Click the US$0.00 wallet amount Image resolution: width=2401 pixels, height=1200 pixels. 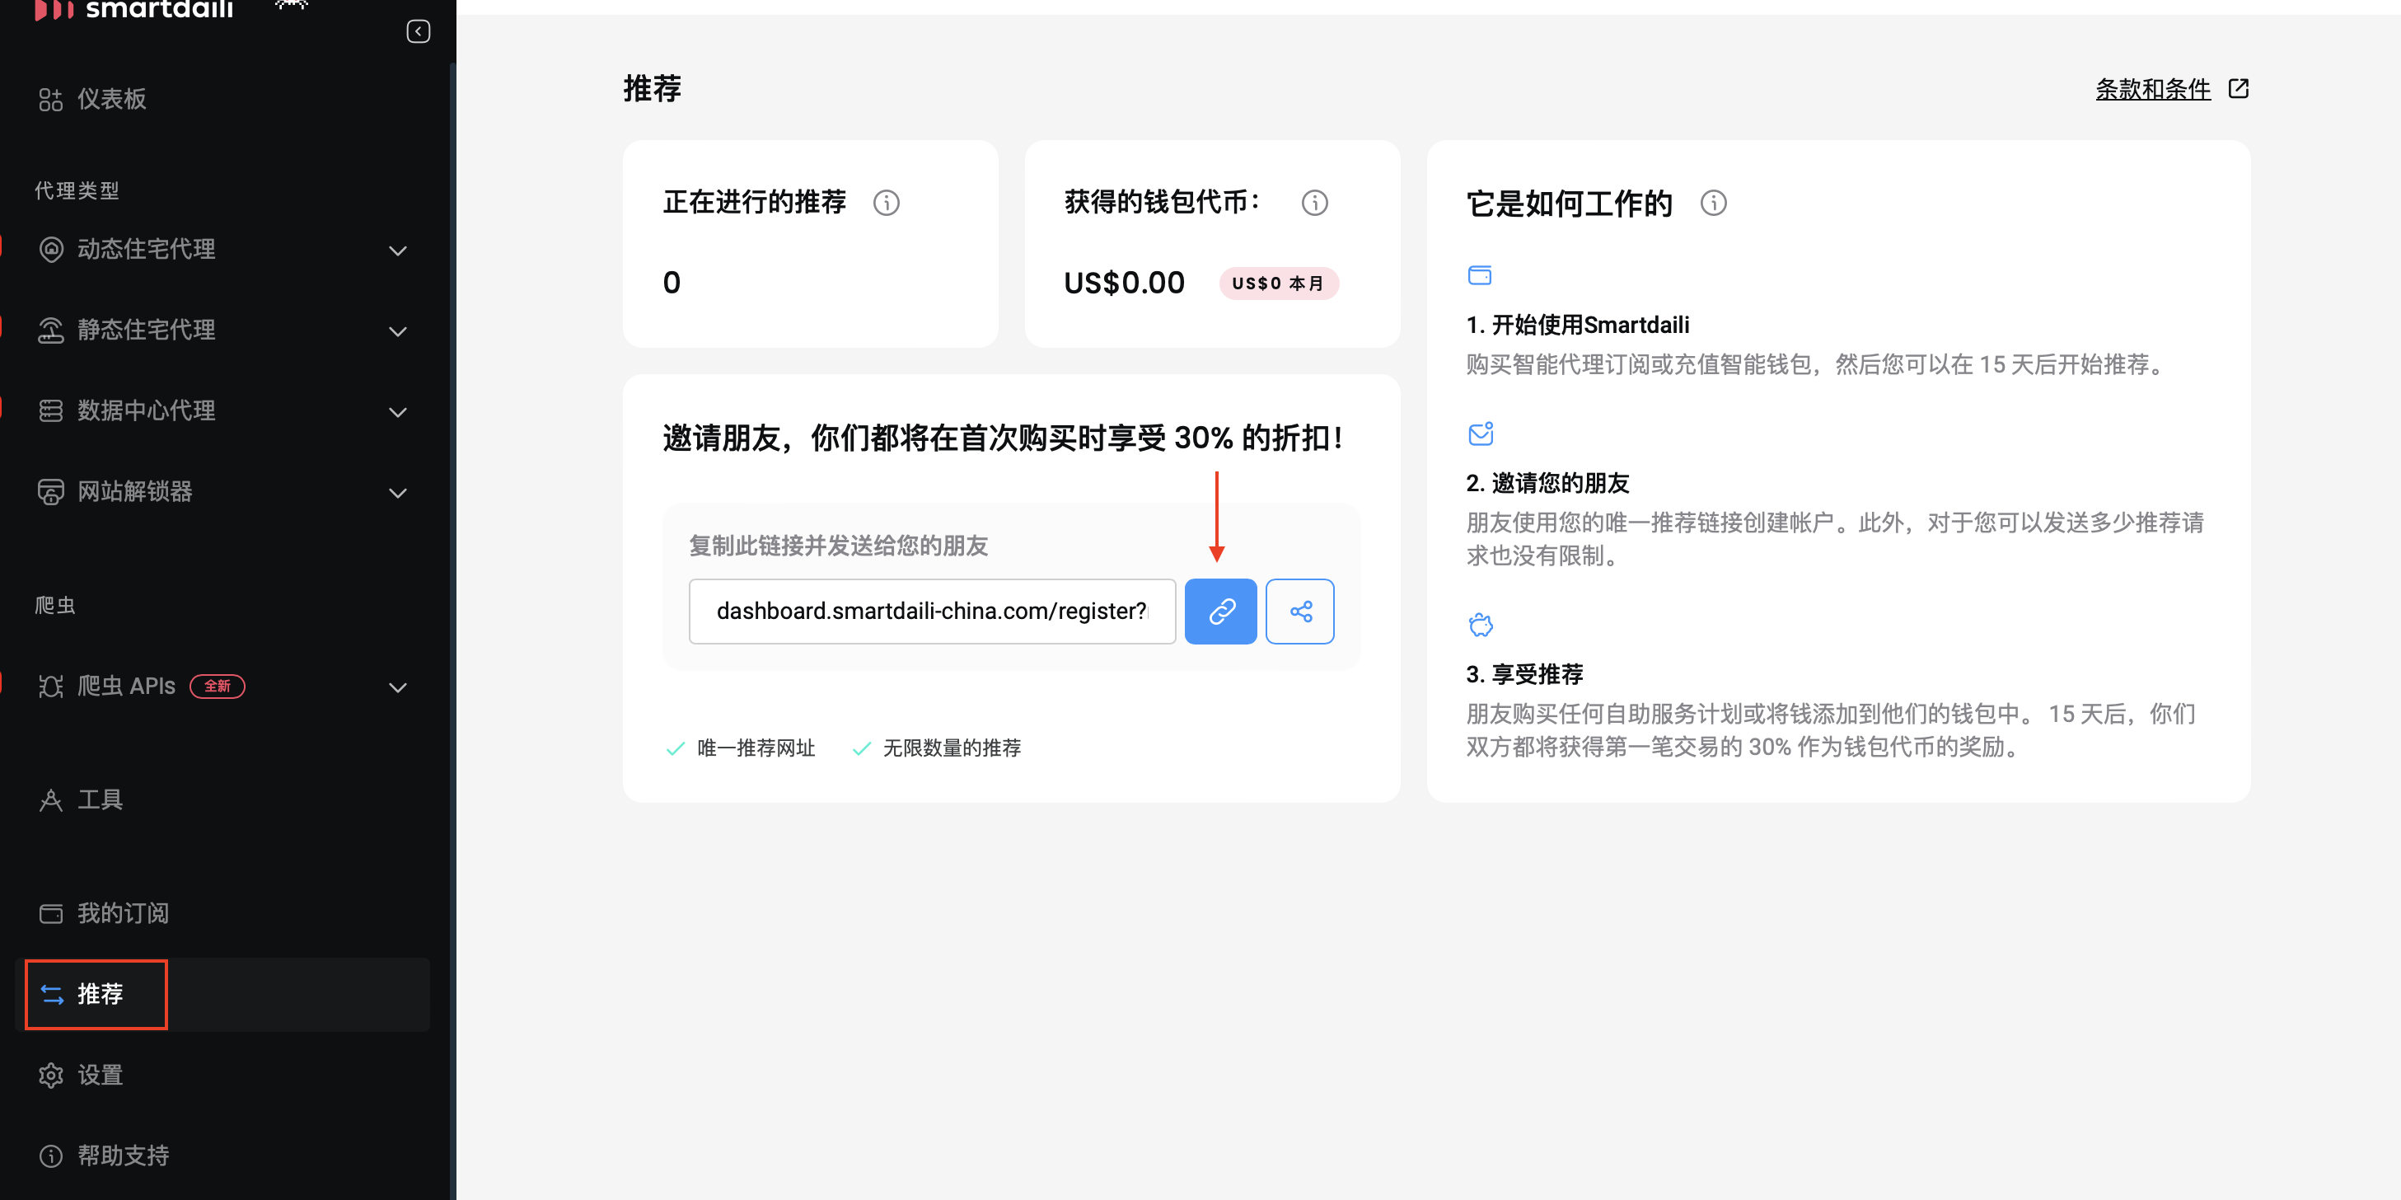[1124, 283]
